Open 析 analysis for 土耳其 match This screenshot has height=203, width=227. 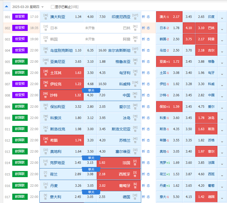tap(143, 73)
